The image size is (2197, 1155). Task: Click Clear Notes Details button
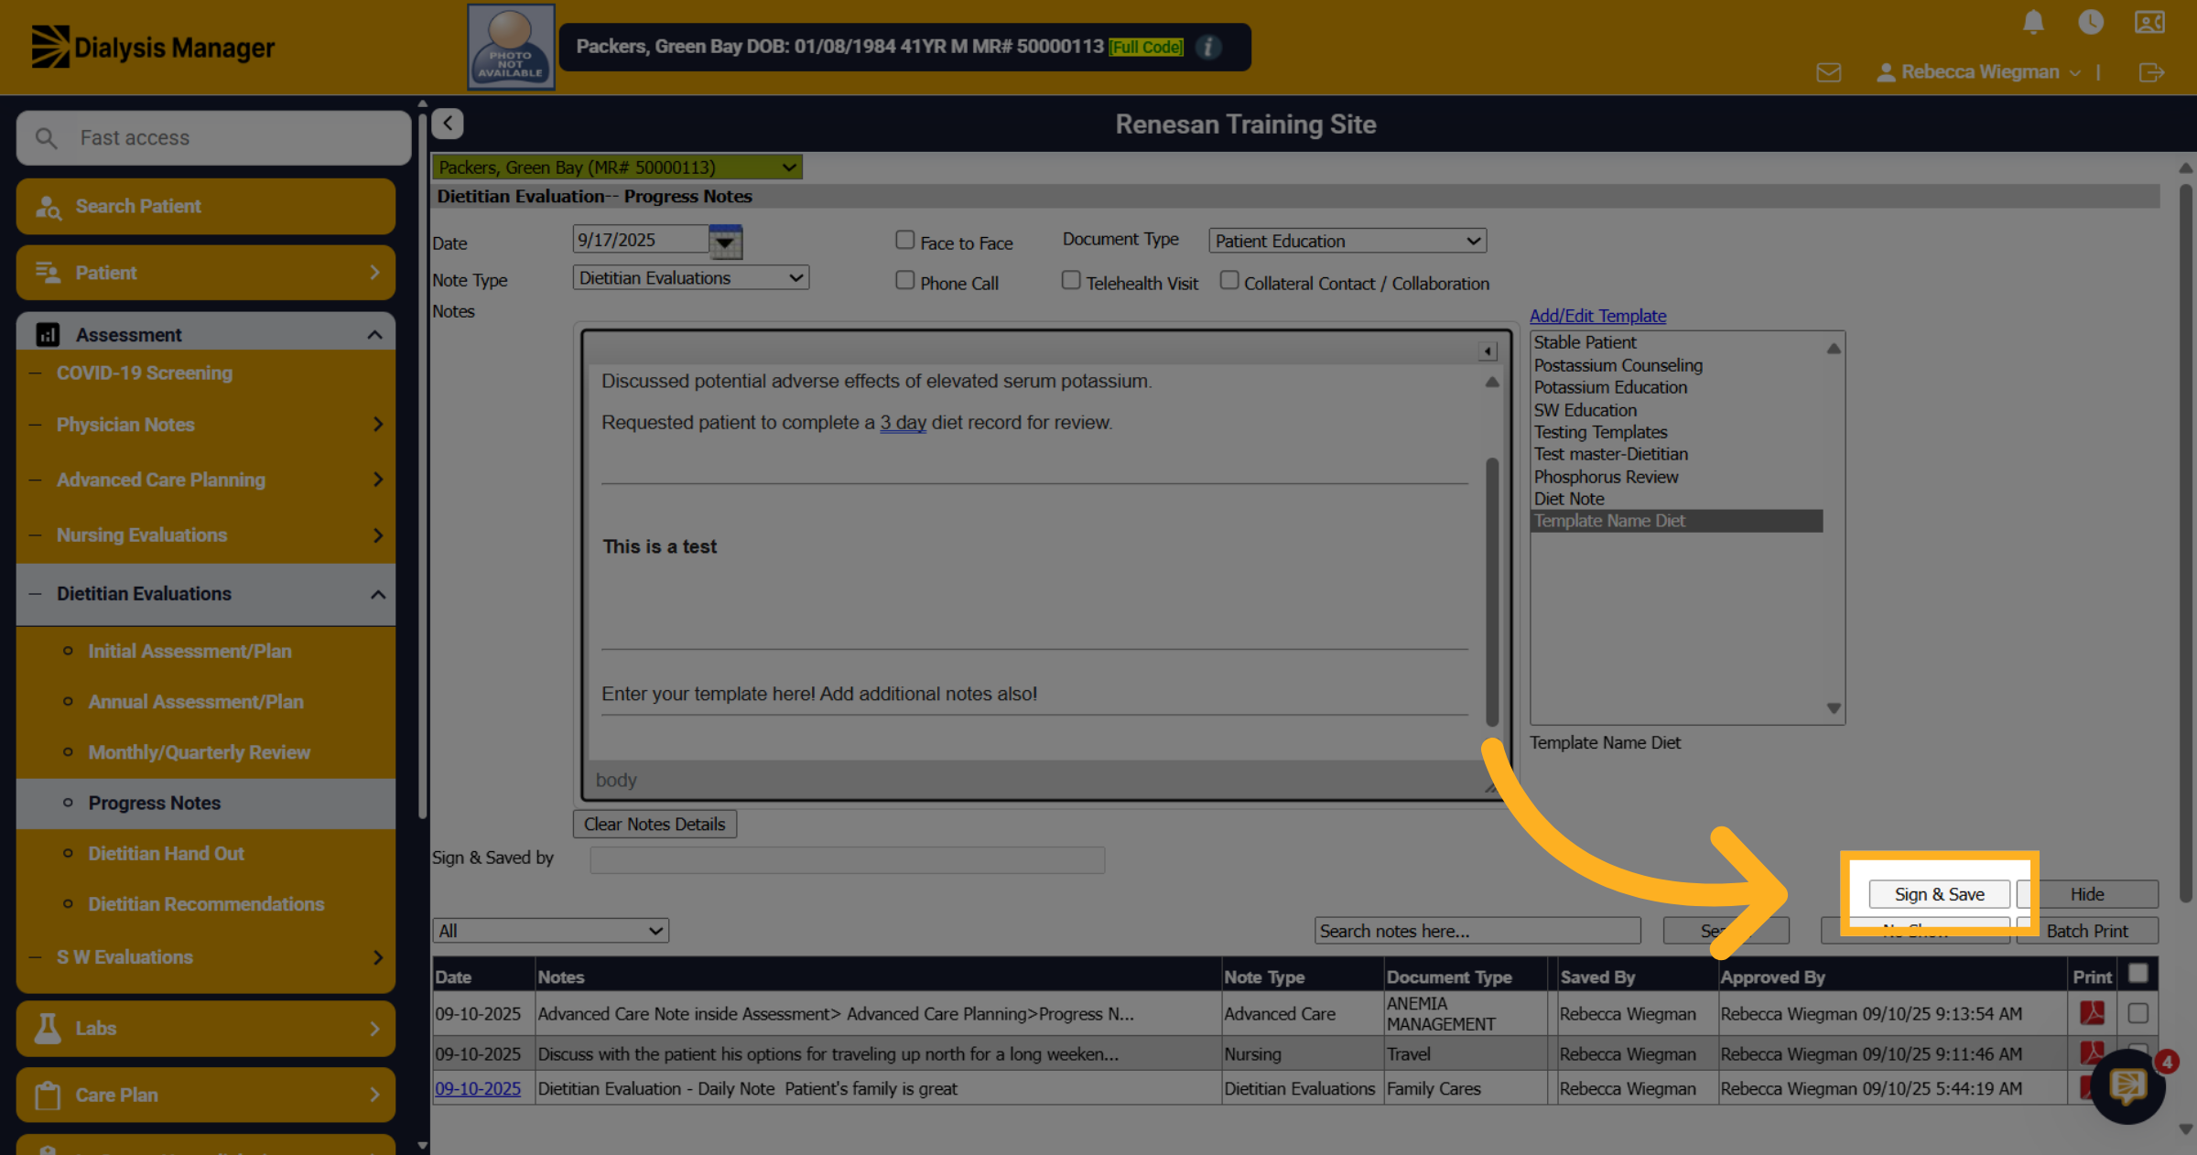[x=655, y=824]
